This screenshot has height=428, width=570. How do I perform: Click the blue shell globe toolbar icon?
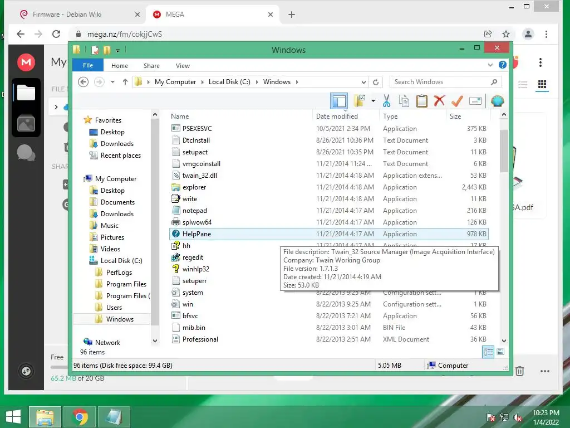point(497,101)
